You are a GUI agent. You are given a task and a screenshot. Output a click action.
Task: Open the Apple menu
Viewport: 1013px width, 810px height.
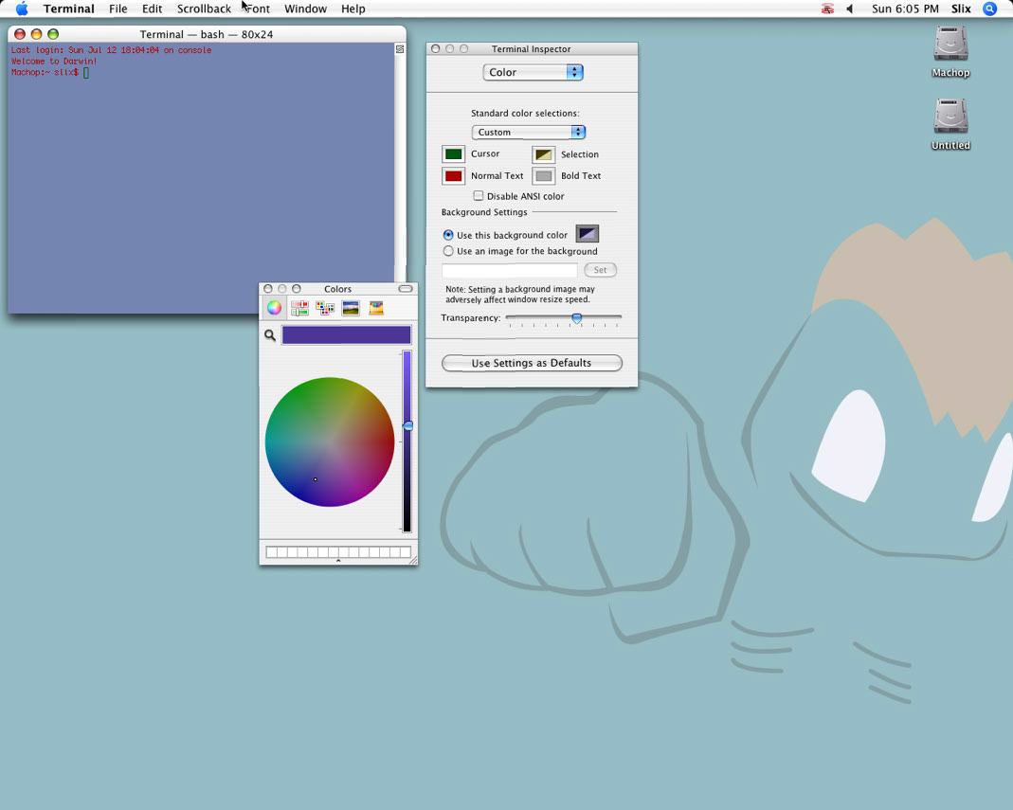(21, 9)
